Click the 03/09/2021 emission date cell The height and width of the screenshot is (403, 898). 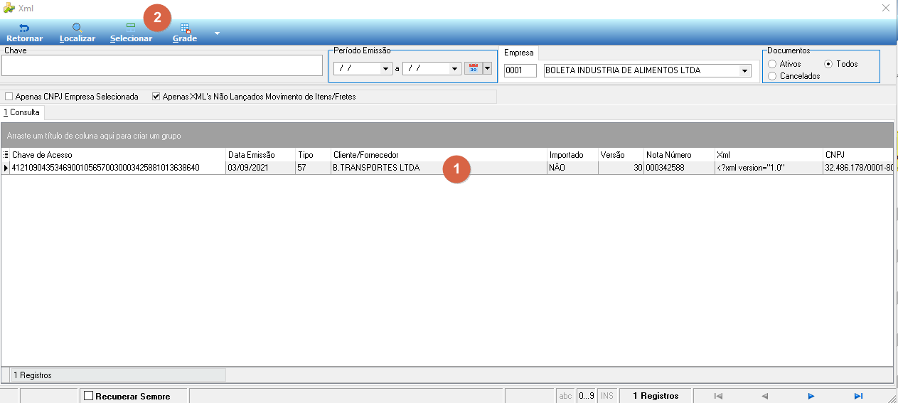[260, 168]
